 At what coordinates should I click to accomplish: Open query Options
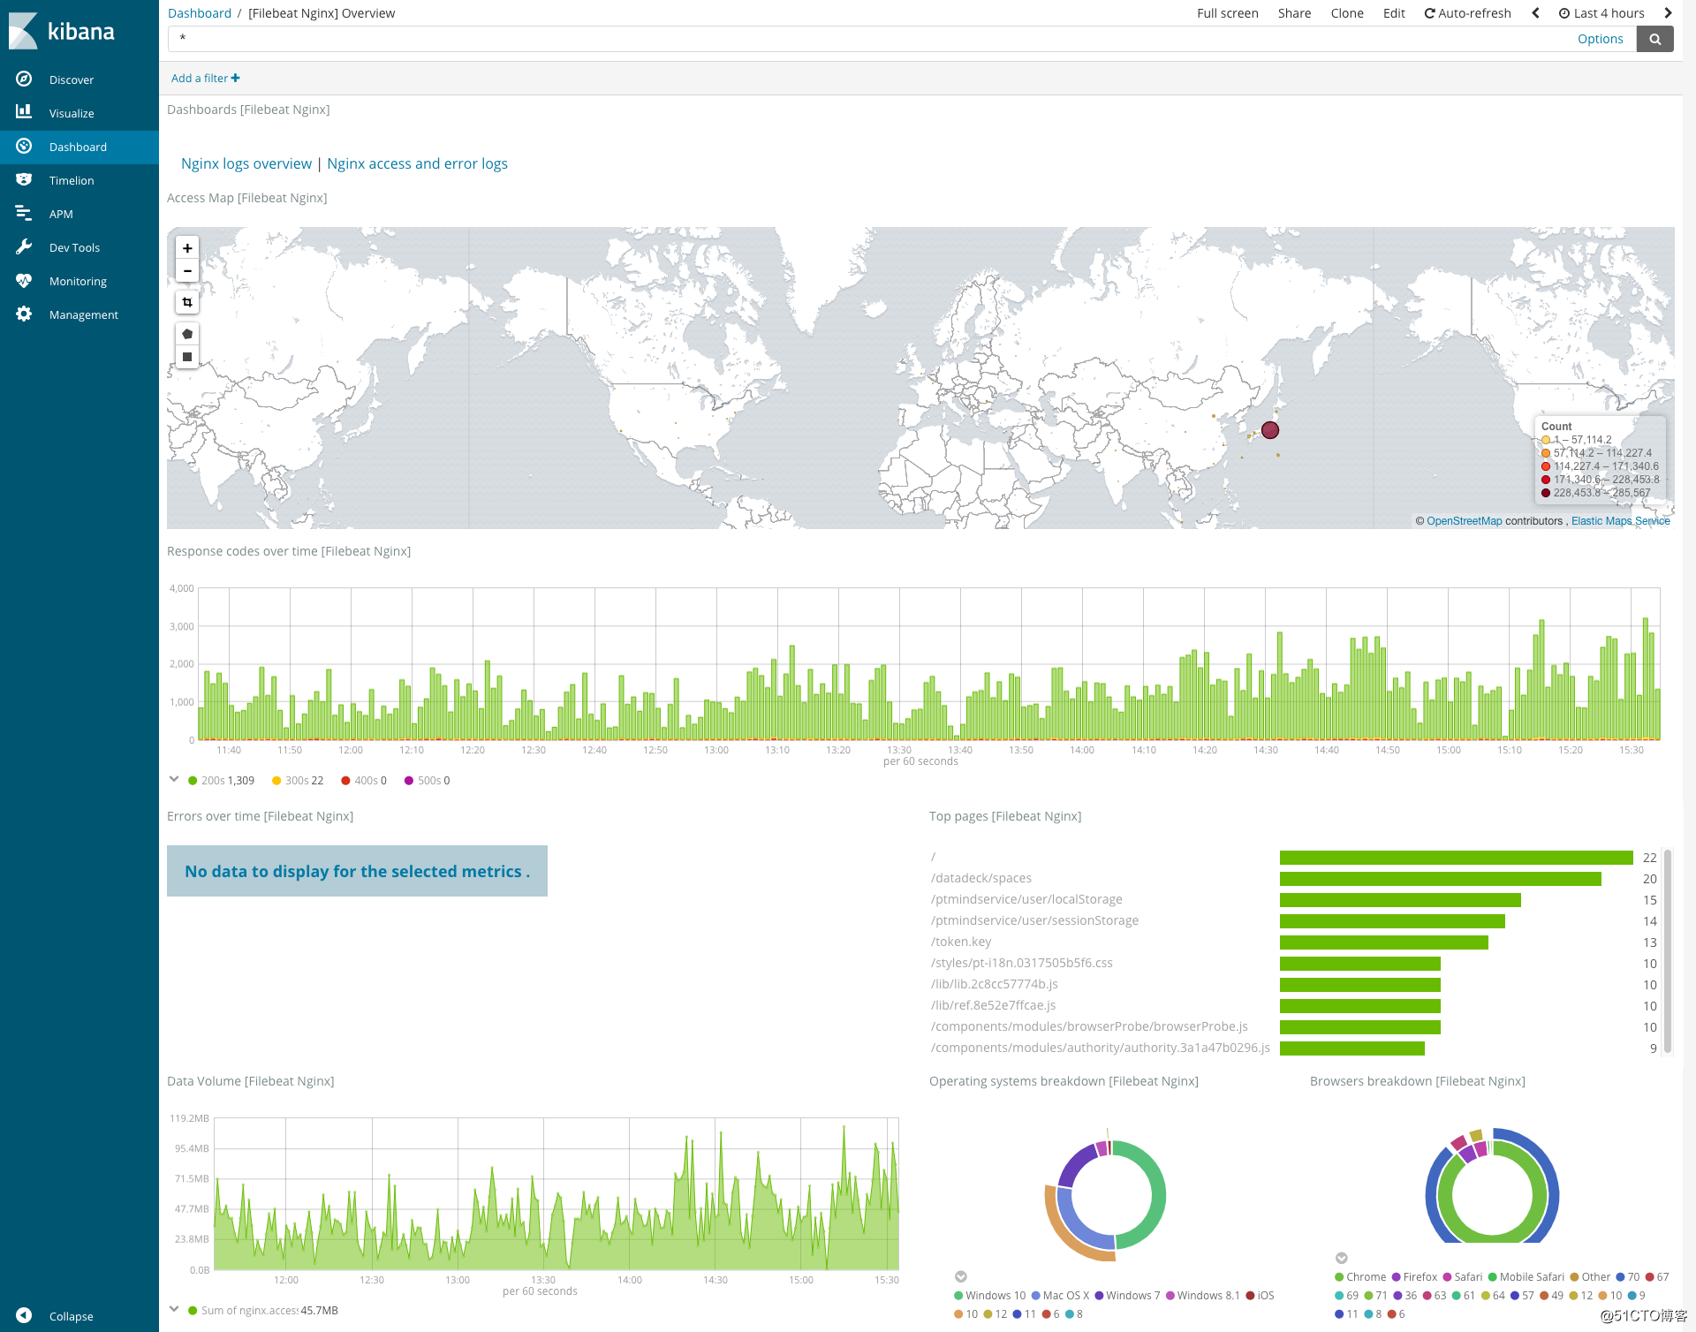pyautogui.click(x=1600, y=39)
